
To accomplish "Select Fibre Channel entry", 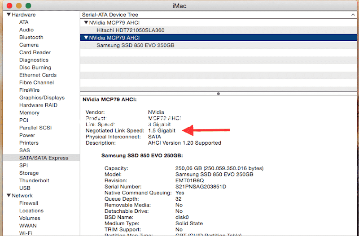I will [36, 82].
